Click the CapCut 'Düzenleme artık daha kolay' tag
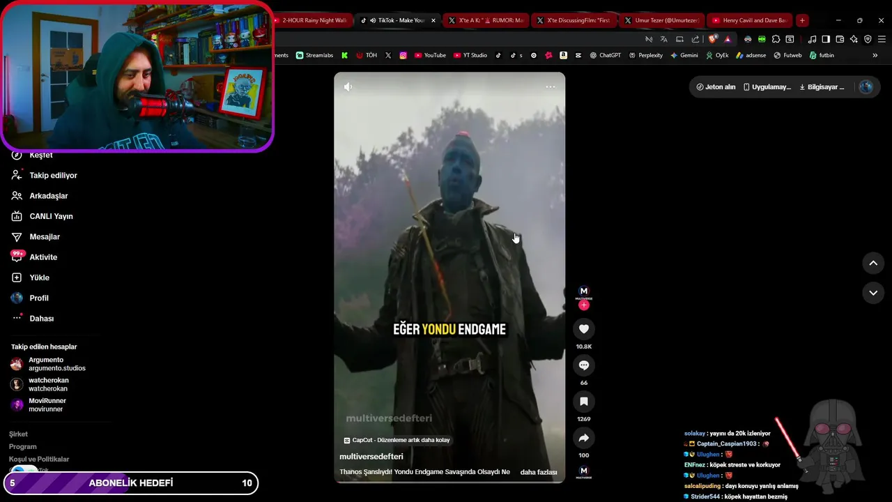The image size is (892, 502). (397, 440)
